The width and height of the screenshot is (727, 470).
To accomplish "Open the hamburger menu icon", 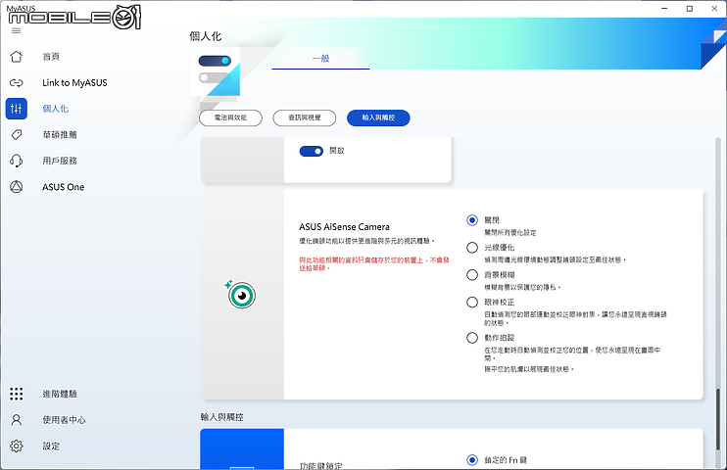I will click(x=17, y=31).
